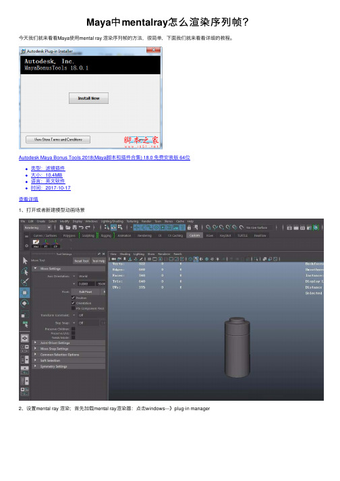The image size is (340, 481).
Task: Expand Joint Orient Settings section
Action: point(69,343)
